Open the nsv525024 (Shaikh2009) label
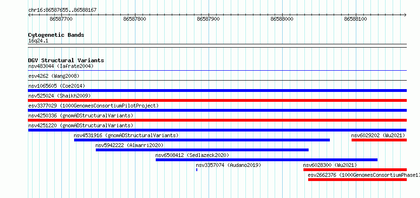The image size is (420, 198). [59, 96]
